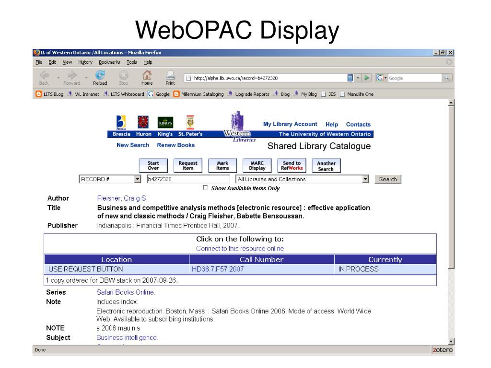Click the King's college logo
The image size is (491, 368).
165,122
